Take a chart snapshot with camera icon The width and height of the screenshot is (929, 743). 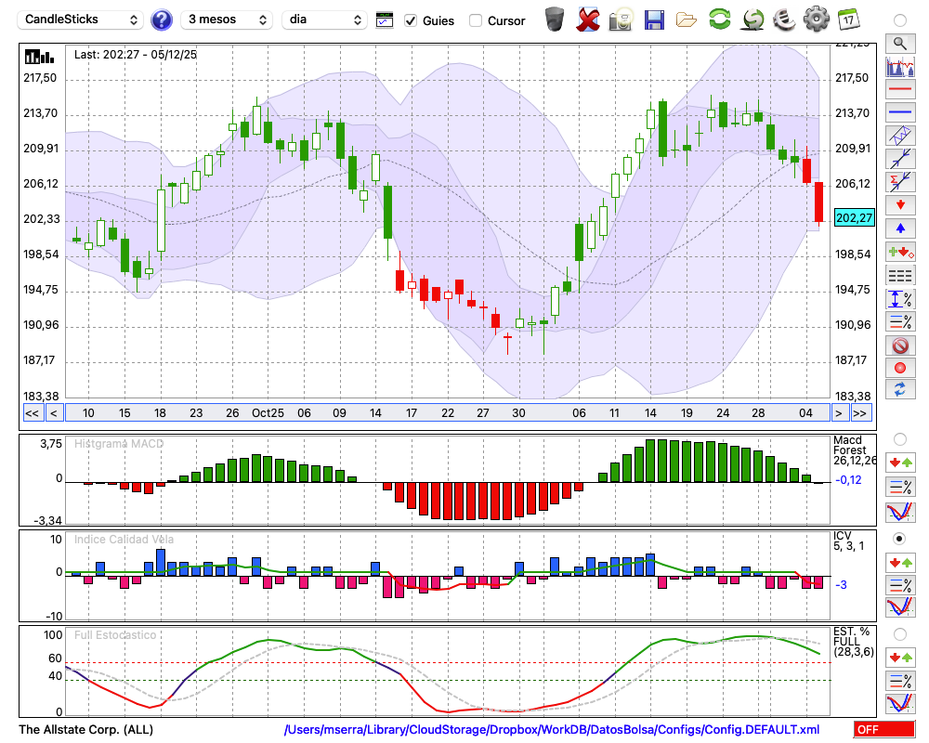621,20
